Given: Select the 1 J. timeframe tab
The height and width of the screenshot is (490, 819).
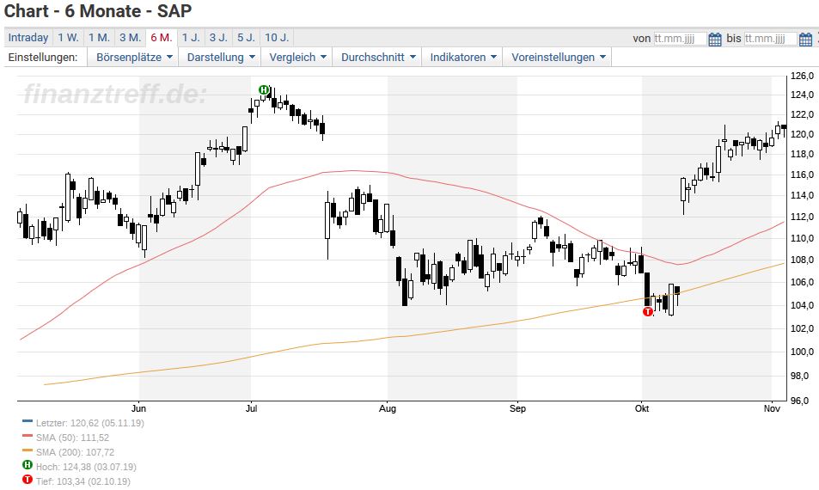Looking at the screenshot, I should coord(191,38).
